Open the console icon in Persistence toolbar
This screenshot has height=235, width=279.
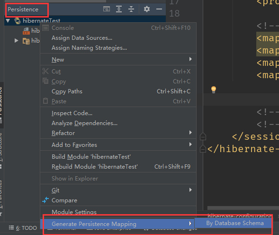point(107,9)
